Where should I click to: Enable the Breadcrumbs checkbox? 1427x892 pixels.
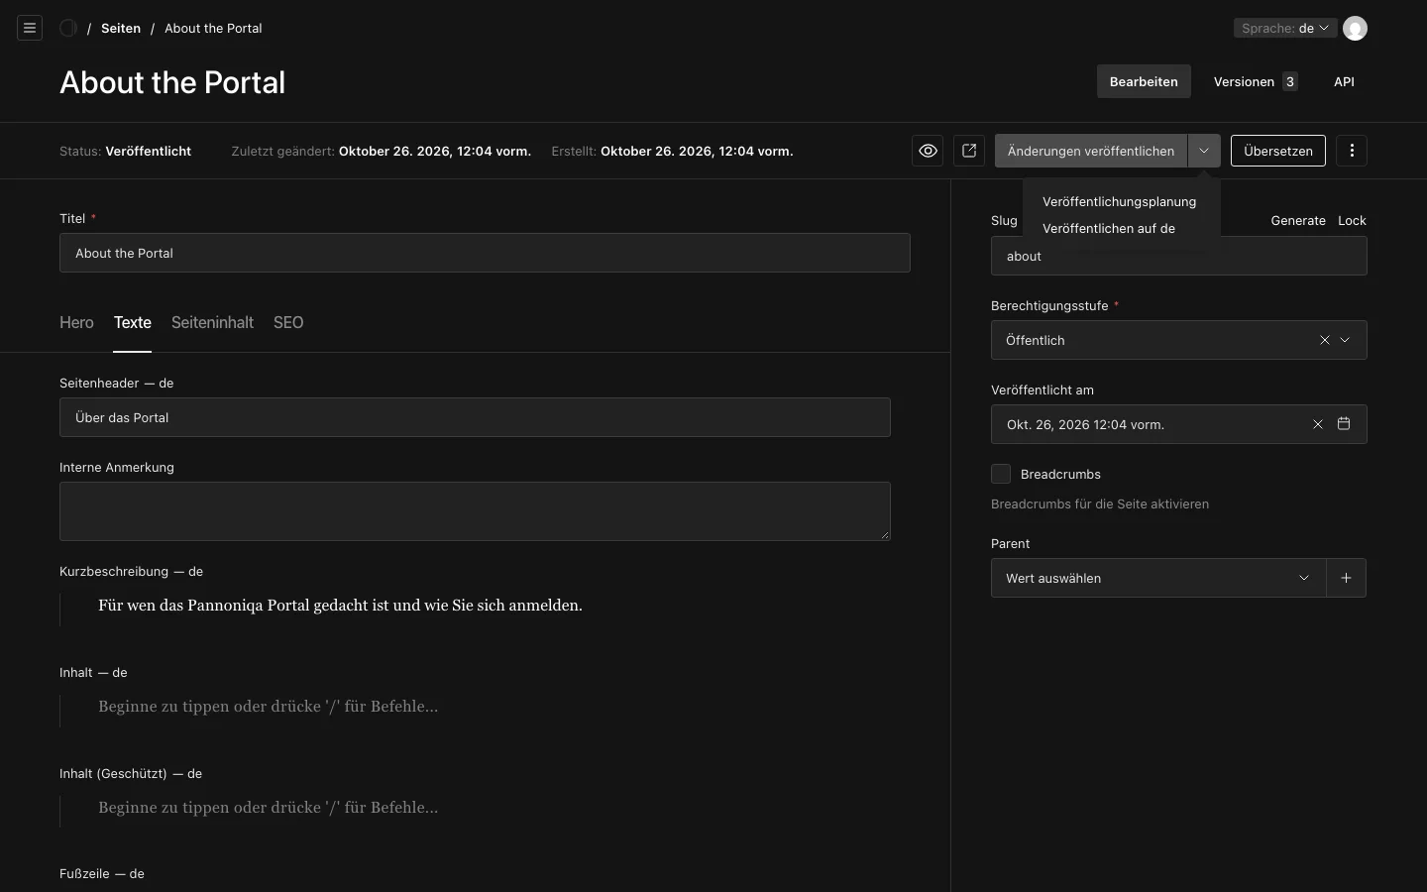1001,474
